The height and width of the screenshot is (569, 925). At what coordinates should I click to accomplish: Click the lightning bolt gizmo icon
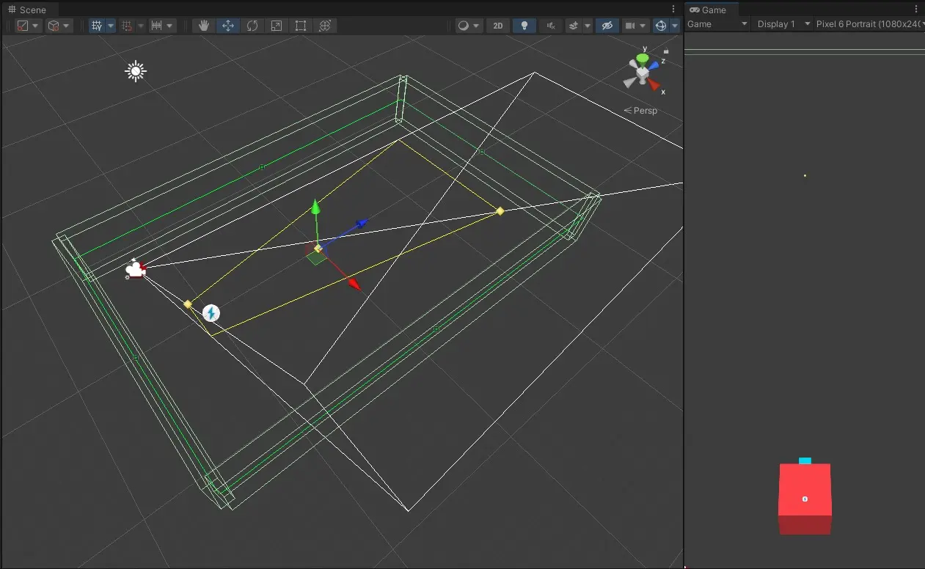211,314
